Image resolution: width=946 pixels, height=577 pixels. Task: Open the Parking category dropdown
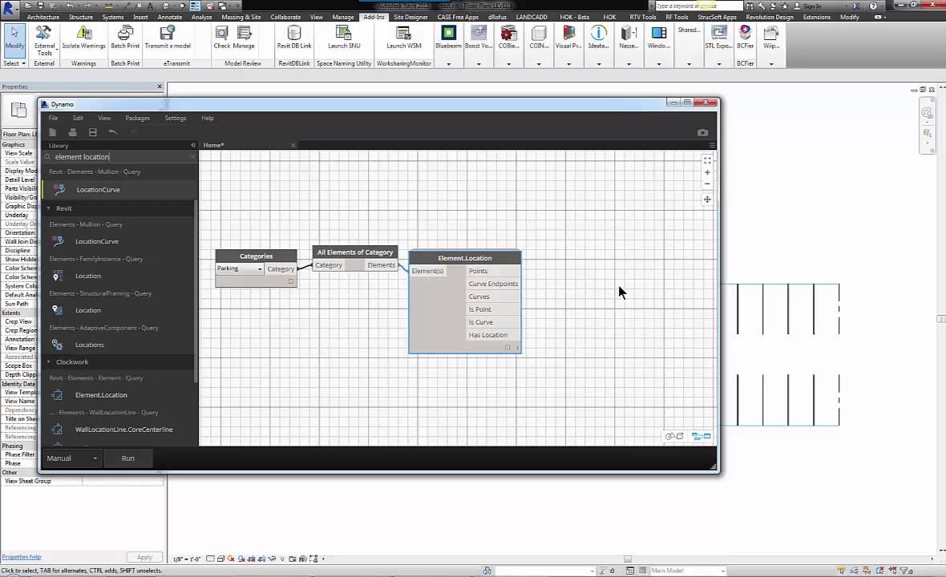tap(240, 268)
